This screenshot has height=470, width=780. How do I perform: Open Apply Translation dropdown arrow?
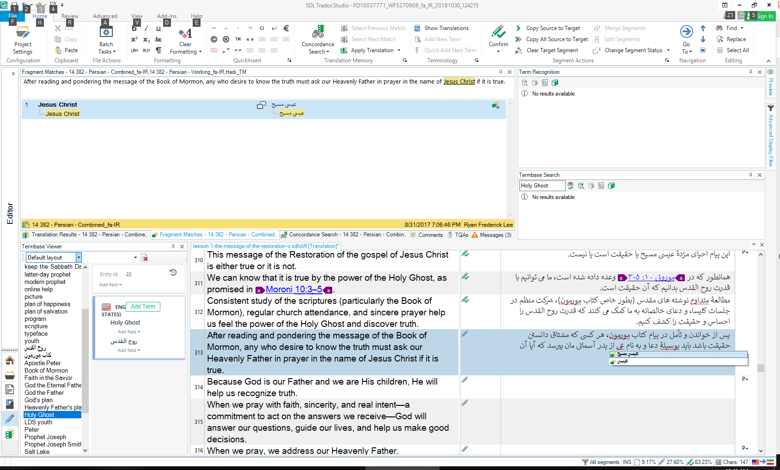[x=399, y=50]
